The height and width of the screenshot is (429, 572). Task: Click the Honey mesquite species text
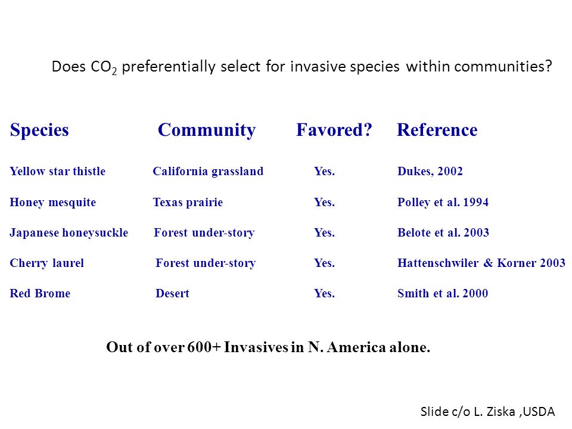[x=53, y=202]
